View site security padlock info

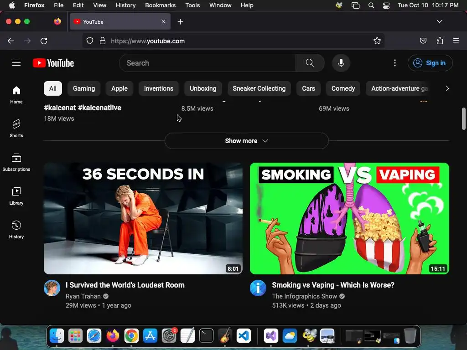pos(103,41)
